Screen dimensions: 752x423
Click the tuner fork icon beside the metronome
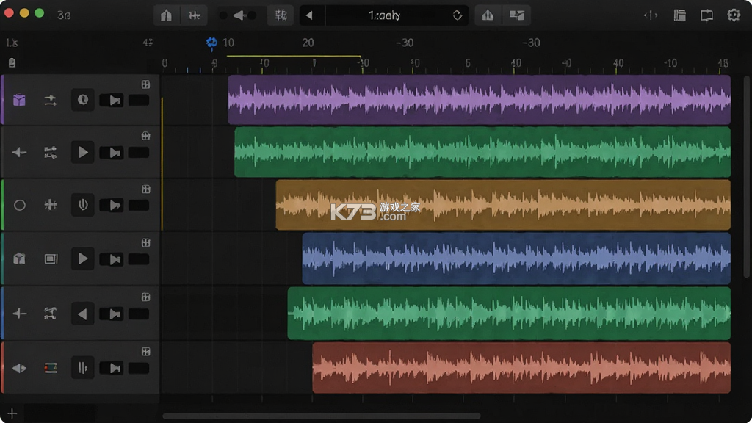[x=194, y=15]
